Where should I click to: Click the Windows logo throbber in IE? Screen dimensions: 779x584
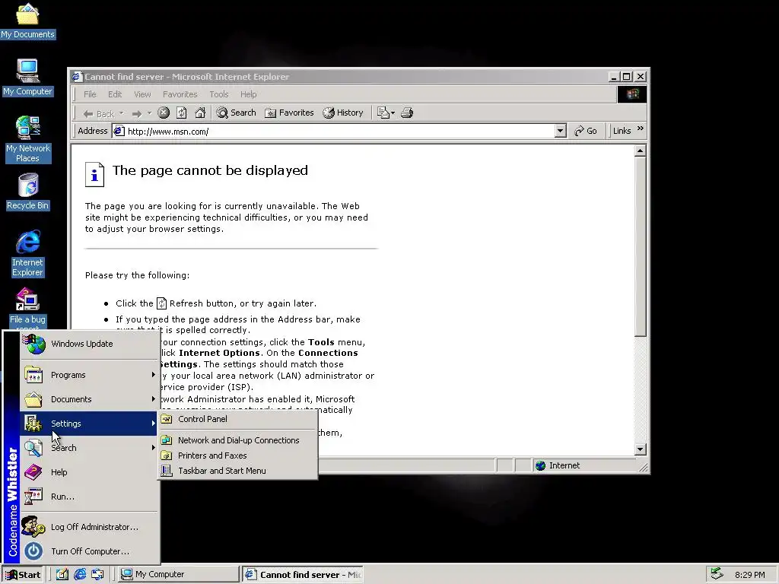[x=632, y=94]
